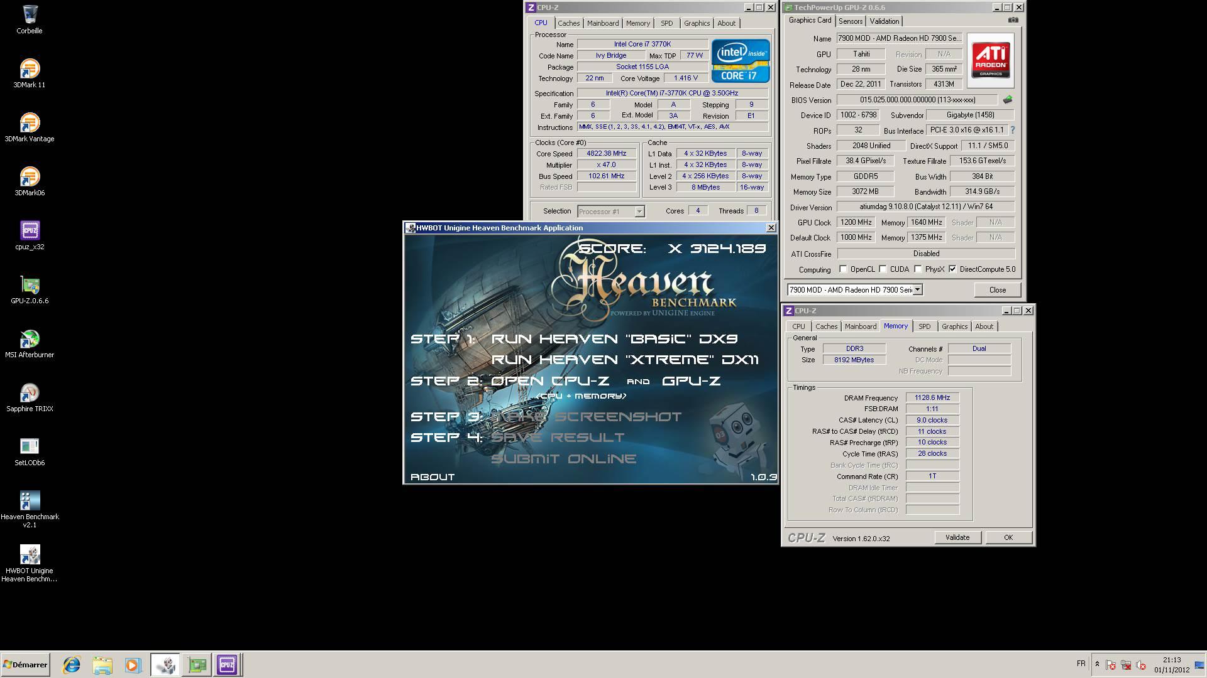This screenshot has width=1207, height=678.
Task: Select SetLODb6 desktop icon
Action: [x=30, y=451]
